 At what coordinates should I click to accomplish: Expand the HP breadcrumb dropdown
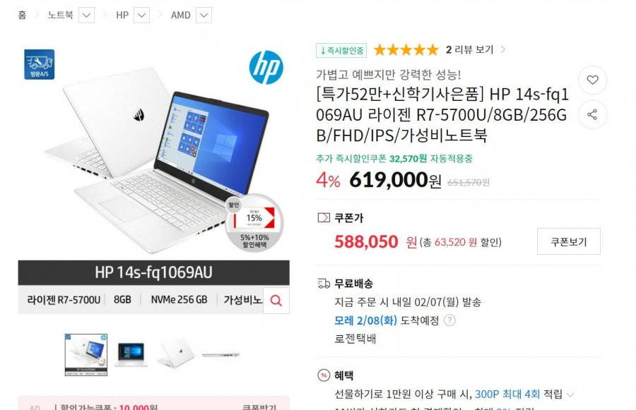point(141,16)
